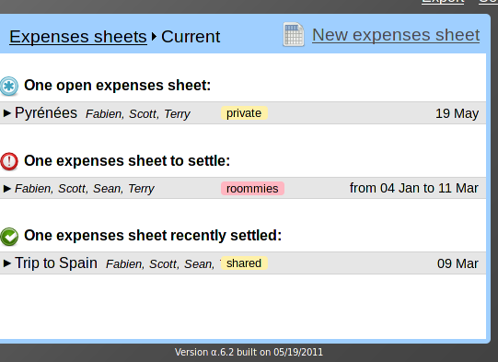Open the New expenses sheet link

[396, 35]
